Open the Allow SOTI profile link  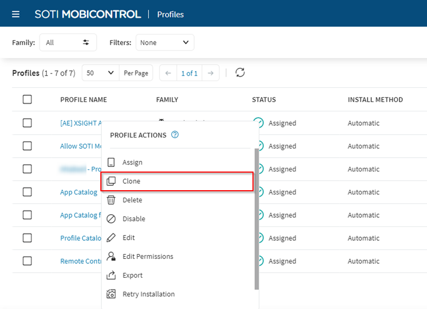81,146
